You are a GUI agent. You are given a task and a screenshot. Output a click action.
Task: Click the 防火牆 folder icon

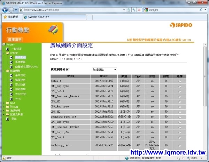point(8,107)
